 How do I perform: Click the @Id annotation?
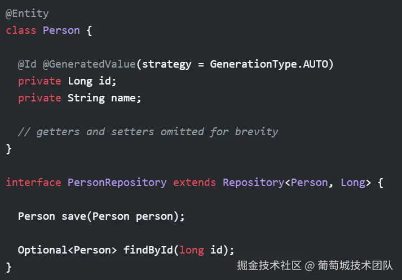tap(27, 64)
